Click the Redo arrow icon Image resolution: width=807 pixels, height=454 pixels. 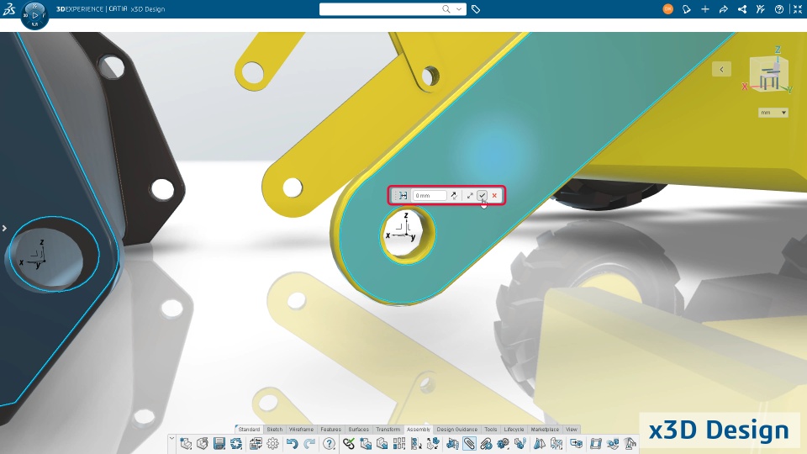click(x=309, y=444)
